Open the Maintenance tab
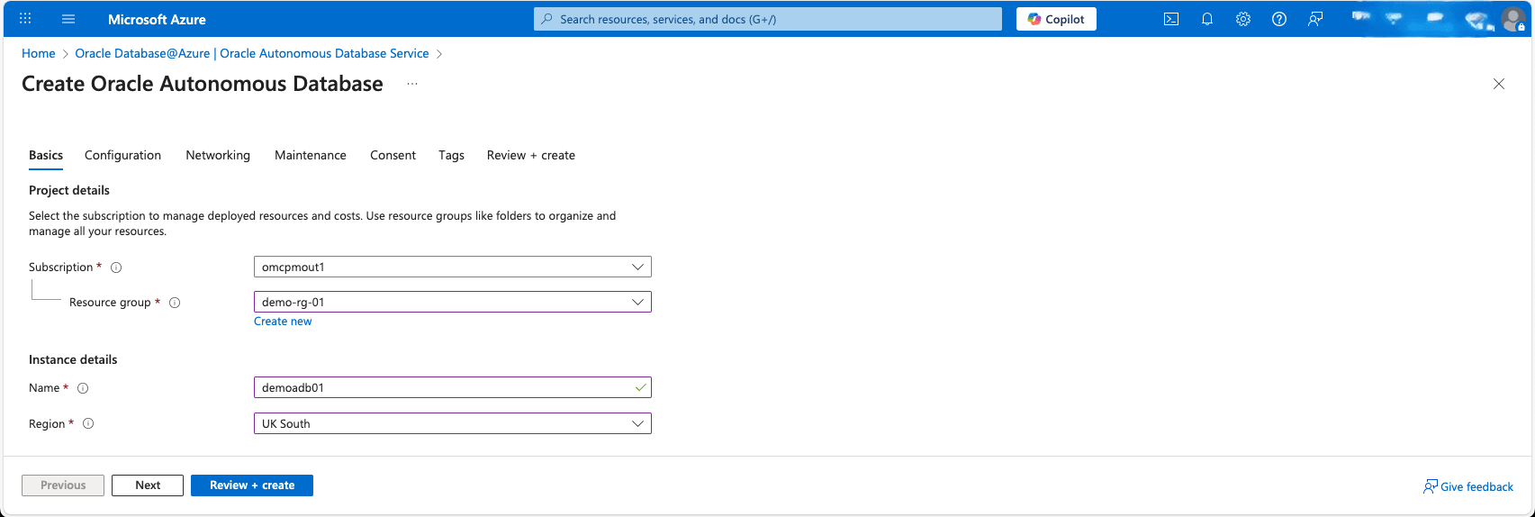Viewport: 1535px width, 517px height. pos(311,155)
